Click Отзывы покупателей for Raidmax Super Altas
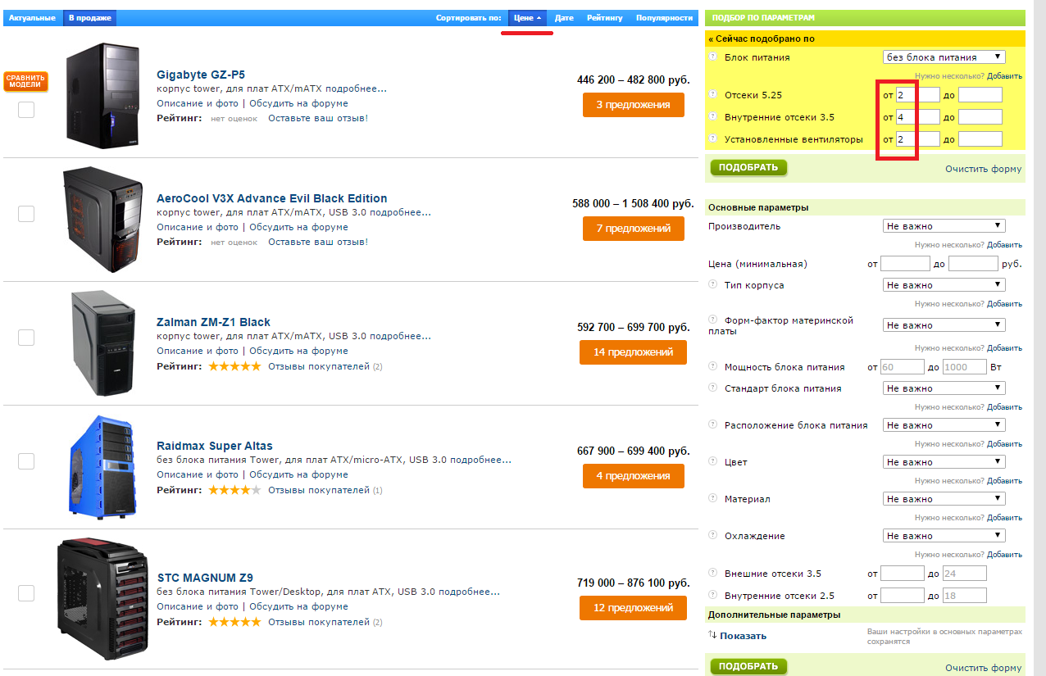This screenshot has height=676, width=1046. click(319, 490)
